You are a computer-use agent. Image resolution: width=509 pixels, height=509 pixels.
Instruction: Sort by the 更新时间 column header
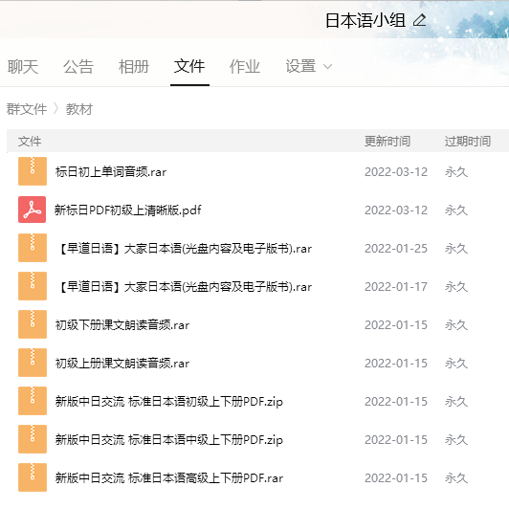pos(387,142)
